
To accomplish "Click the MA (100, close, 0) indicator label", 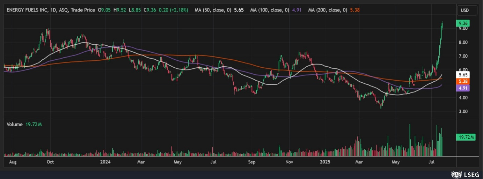I will 270,10.
